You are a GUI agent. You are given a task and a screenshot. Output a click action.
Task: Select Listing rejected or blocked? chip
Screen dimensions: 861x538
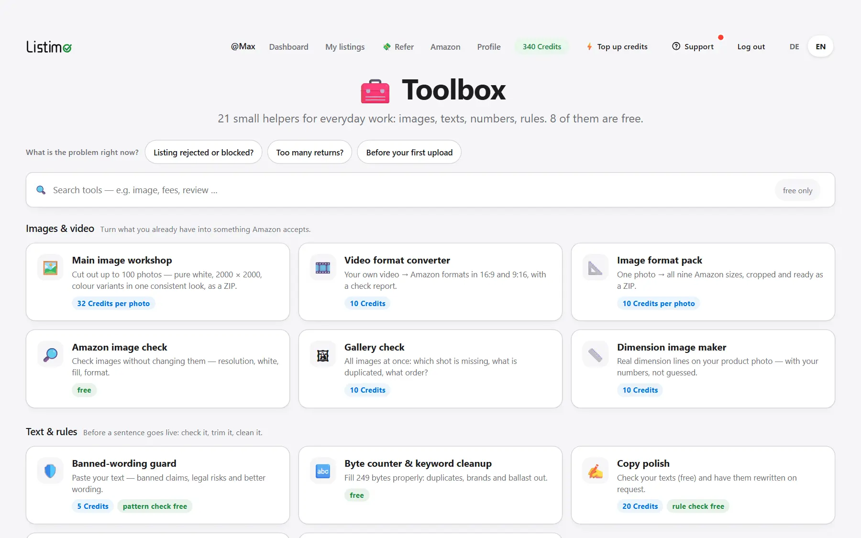click(203, 152)
